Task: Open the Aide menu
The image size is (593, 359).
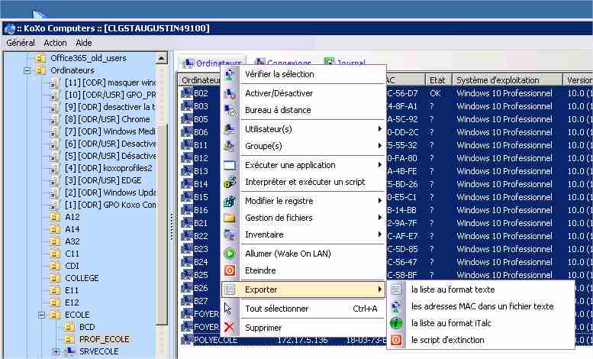Action: point(84,44)
